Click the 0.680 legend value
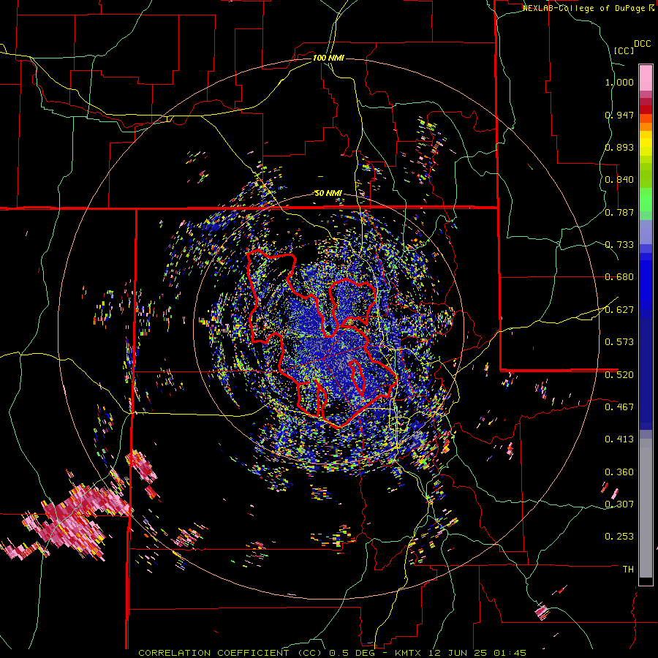Image resolution: width=658 pixels, height=658 pixels. tap(619, 277)
